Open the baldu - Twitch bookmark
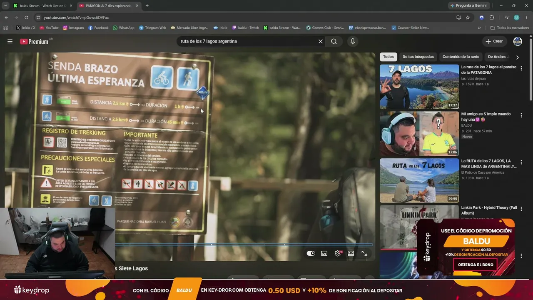 coord(246,28)
